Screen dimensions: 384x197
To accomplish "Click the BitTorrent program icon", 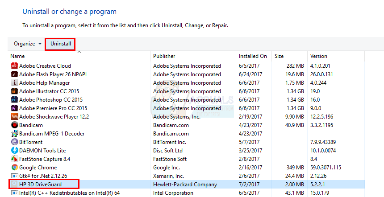I will (14, 142).
